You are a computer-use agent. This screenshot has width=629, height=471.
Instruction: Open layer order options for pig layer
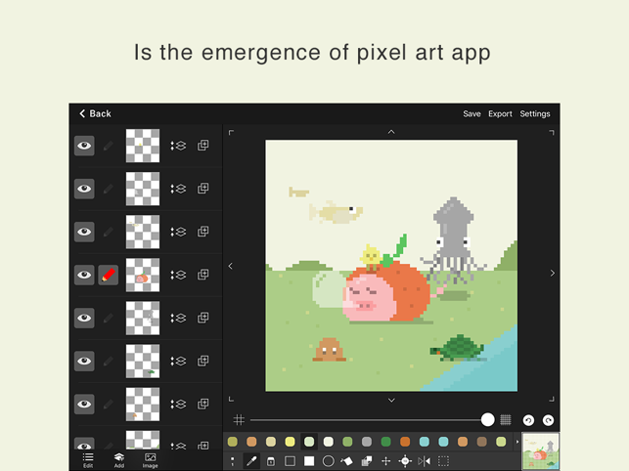(178, 275)
